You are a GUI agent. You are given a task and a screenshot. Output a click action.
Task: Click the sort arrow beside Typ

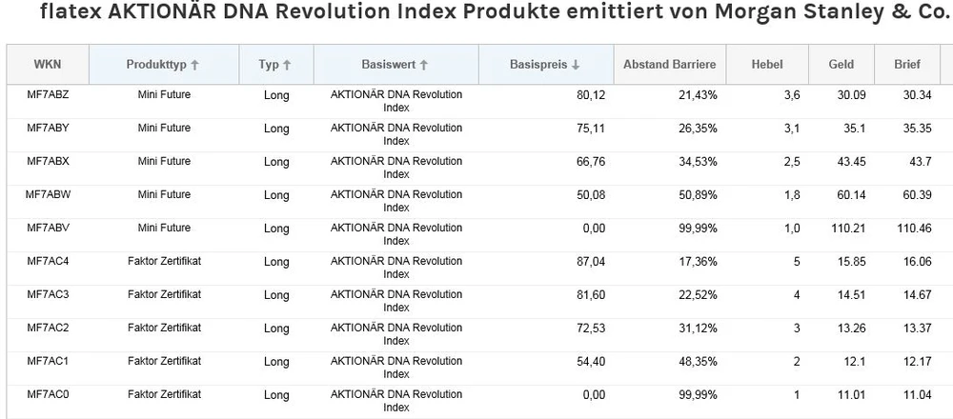(x=287, y=65)
